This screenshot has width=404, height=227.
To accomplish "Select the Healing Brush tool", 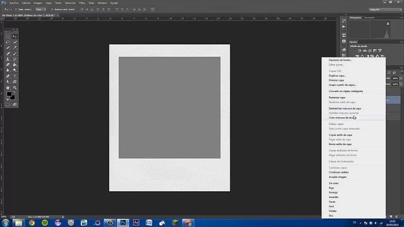I will click(x=8, y=54).
